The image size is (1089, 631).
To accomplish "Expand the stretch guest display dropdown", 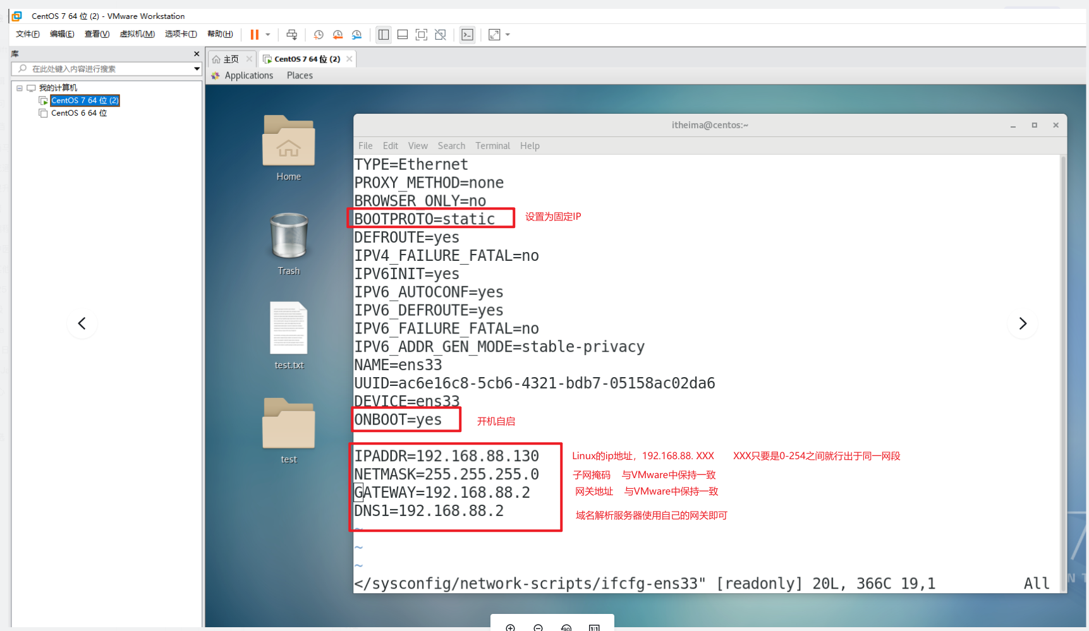I will [x=506, y=35].
